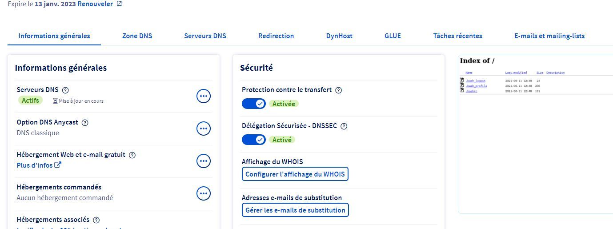Click help icon for Hébergement Web et e-mail gratuit
The width and height of the screenshot is (613, 229).
coord(132,155)
